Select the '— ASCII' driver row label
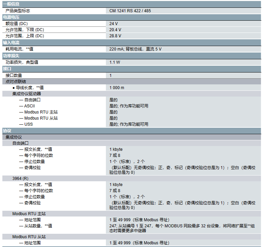The image size is (262, 247). (x=27, y=106)
